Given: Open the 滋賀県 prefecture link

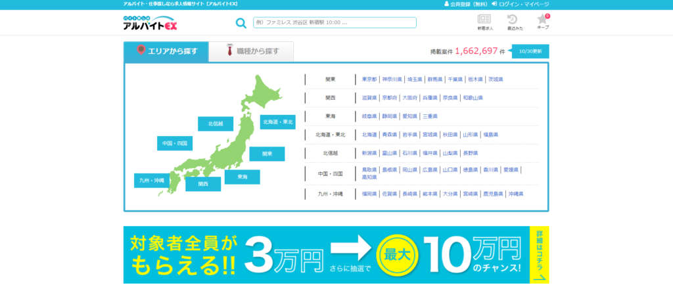Looking at the screenshot, I should coord(369,98).
